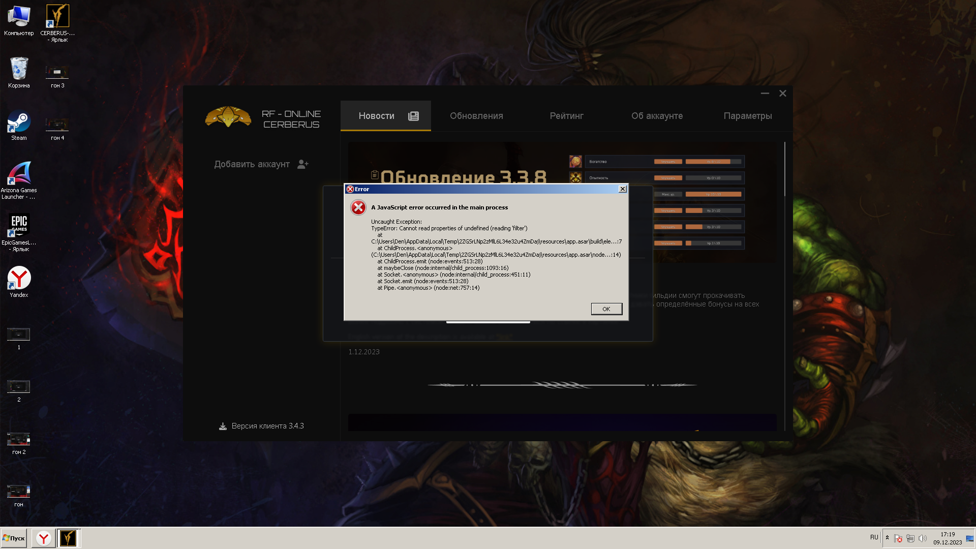The height and width of the screenshot is (549, 976).
Task: Select the Yandex browser desktop icon
Action: pos(19,282)
